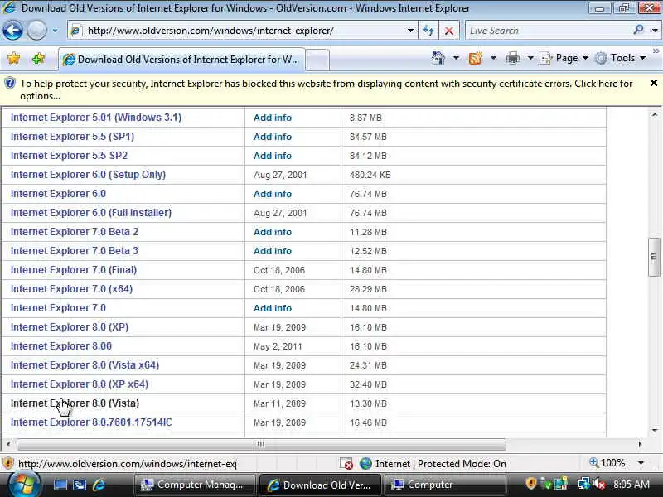Click the horizontal scrollbar right arrow
Image resolution: width=663 pixels, height=497 pixels.
click(640, 444)
